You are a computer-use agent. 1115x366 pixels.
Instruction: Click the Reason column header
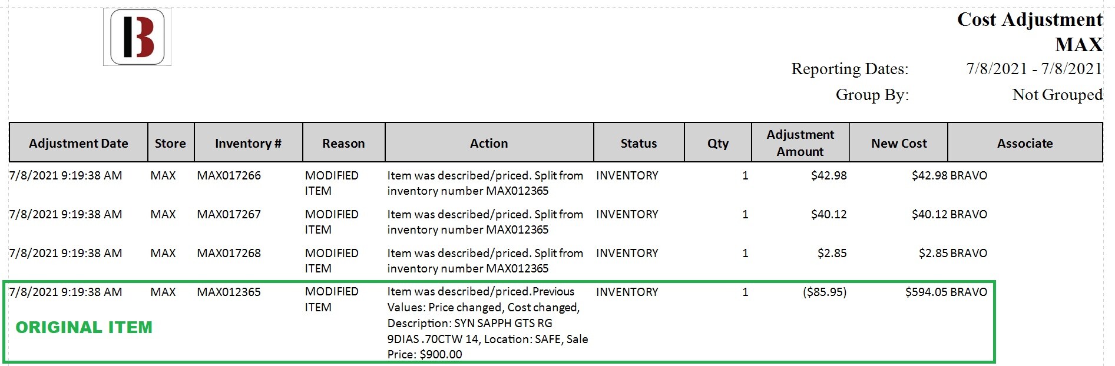pos(343,142)
